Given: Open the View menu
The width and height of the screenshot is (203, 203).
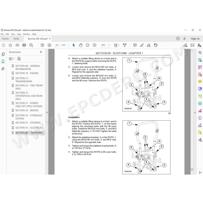Looking at the screenshot, I should coord(13,34).
